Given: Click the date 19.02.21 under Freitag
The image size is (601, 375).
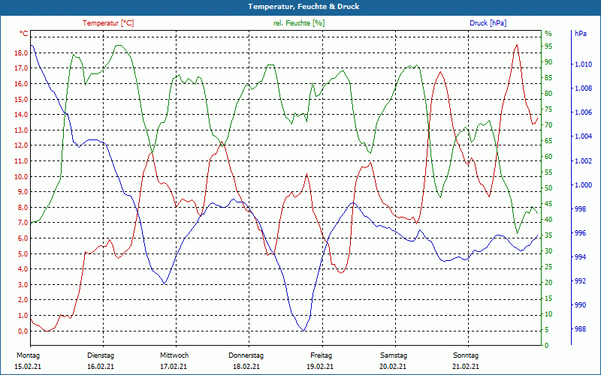Looking at the screenshot, I should [320, 367].
